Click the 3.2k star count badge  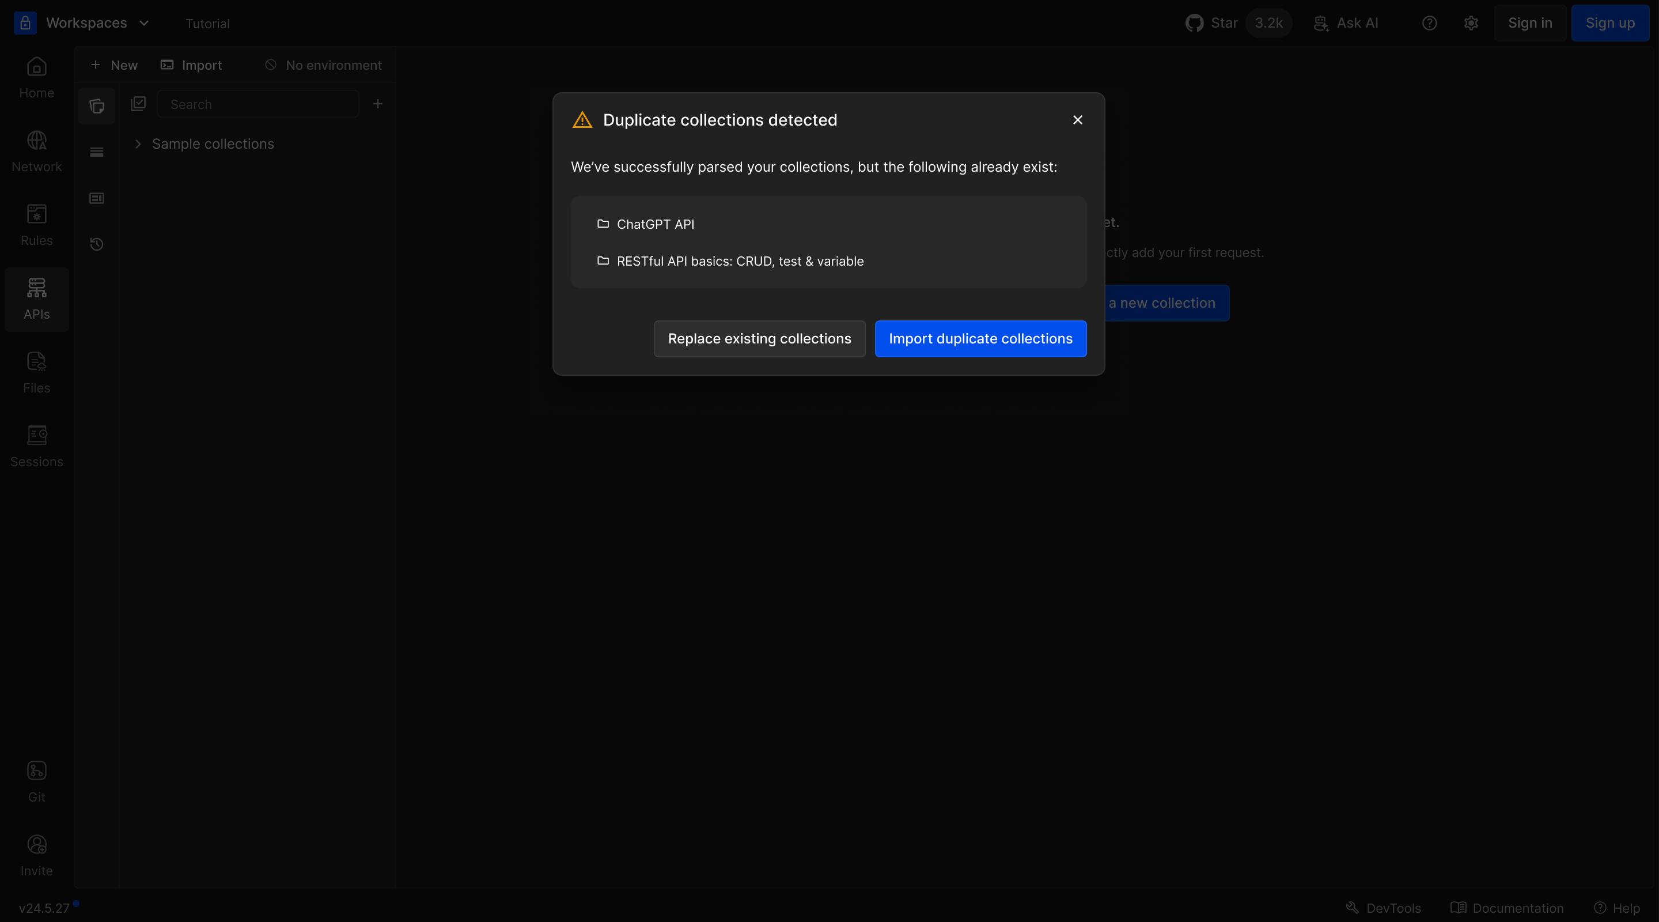pos(1268,23)
